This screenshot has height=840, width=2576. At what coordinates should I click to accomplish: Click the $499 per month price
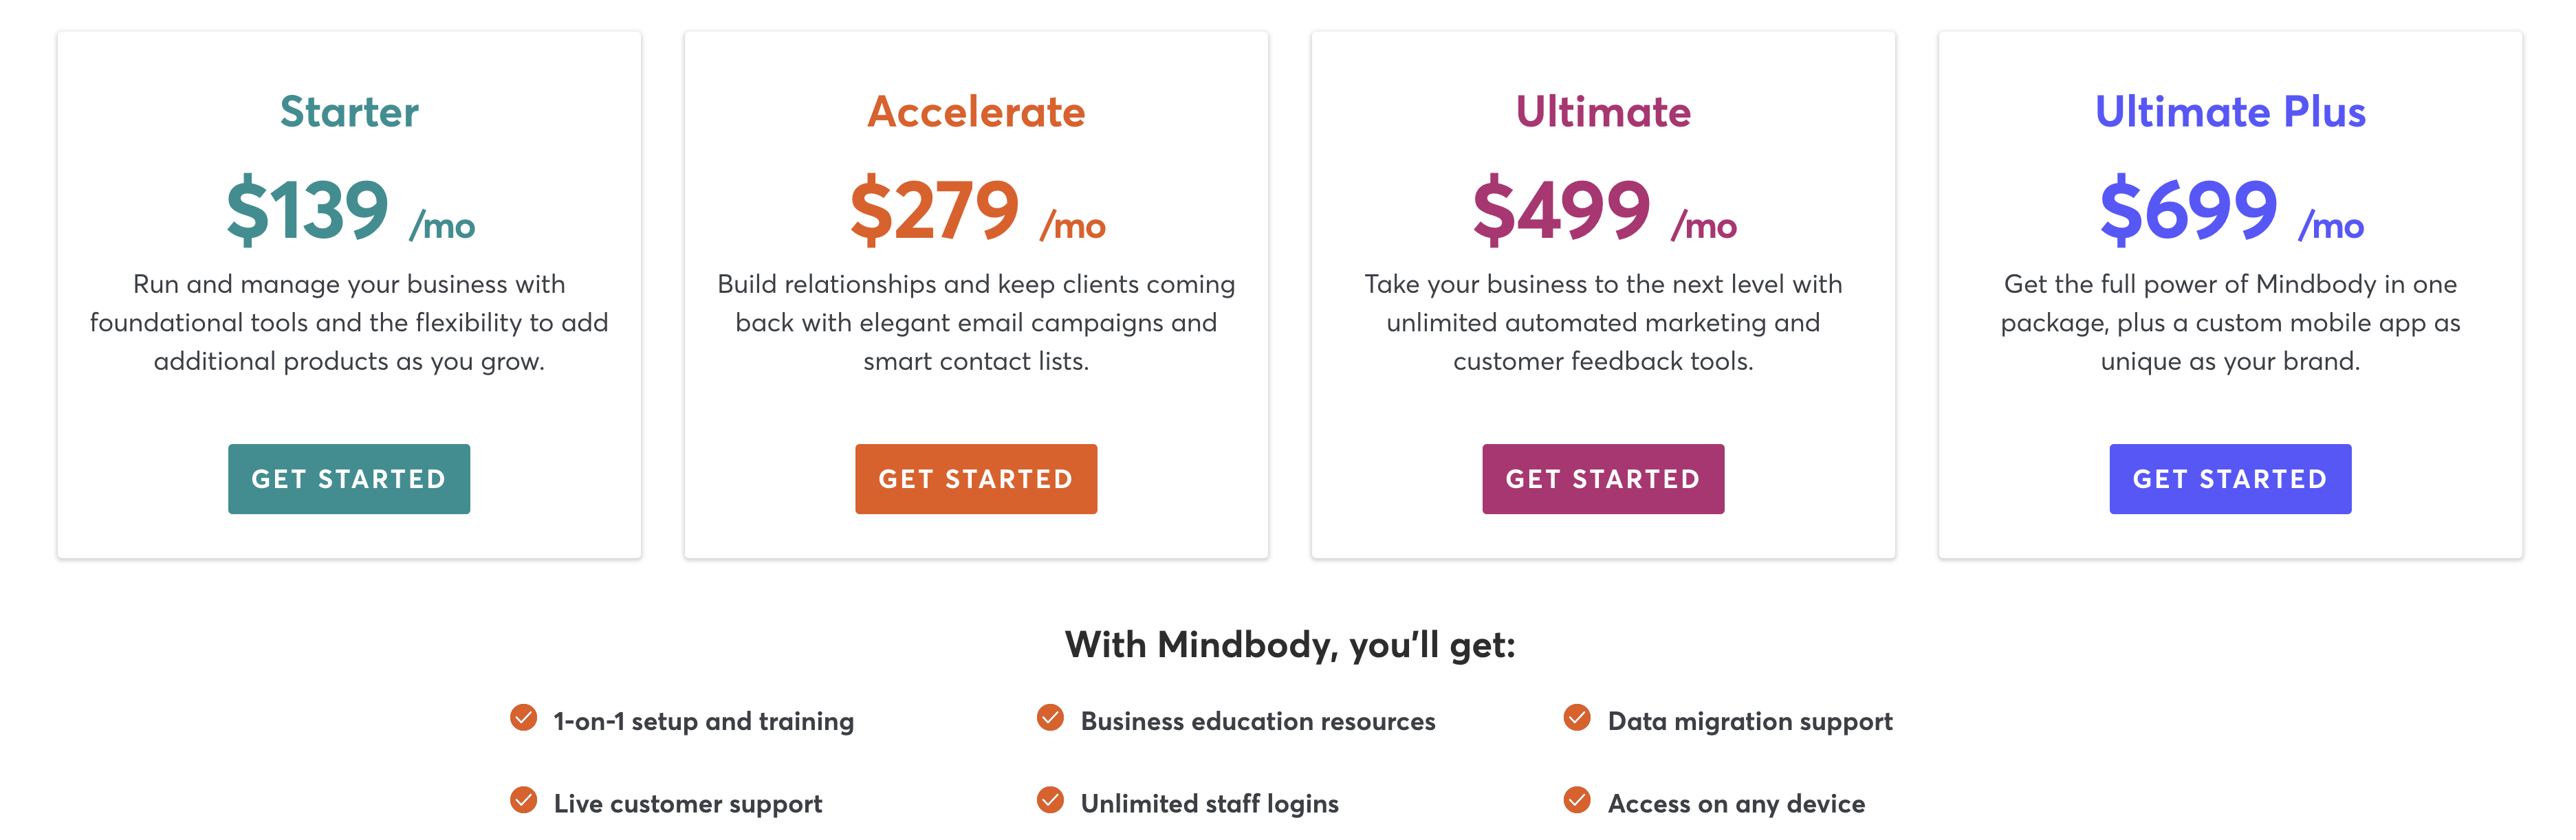coord(1603,210)
